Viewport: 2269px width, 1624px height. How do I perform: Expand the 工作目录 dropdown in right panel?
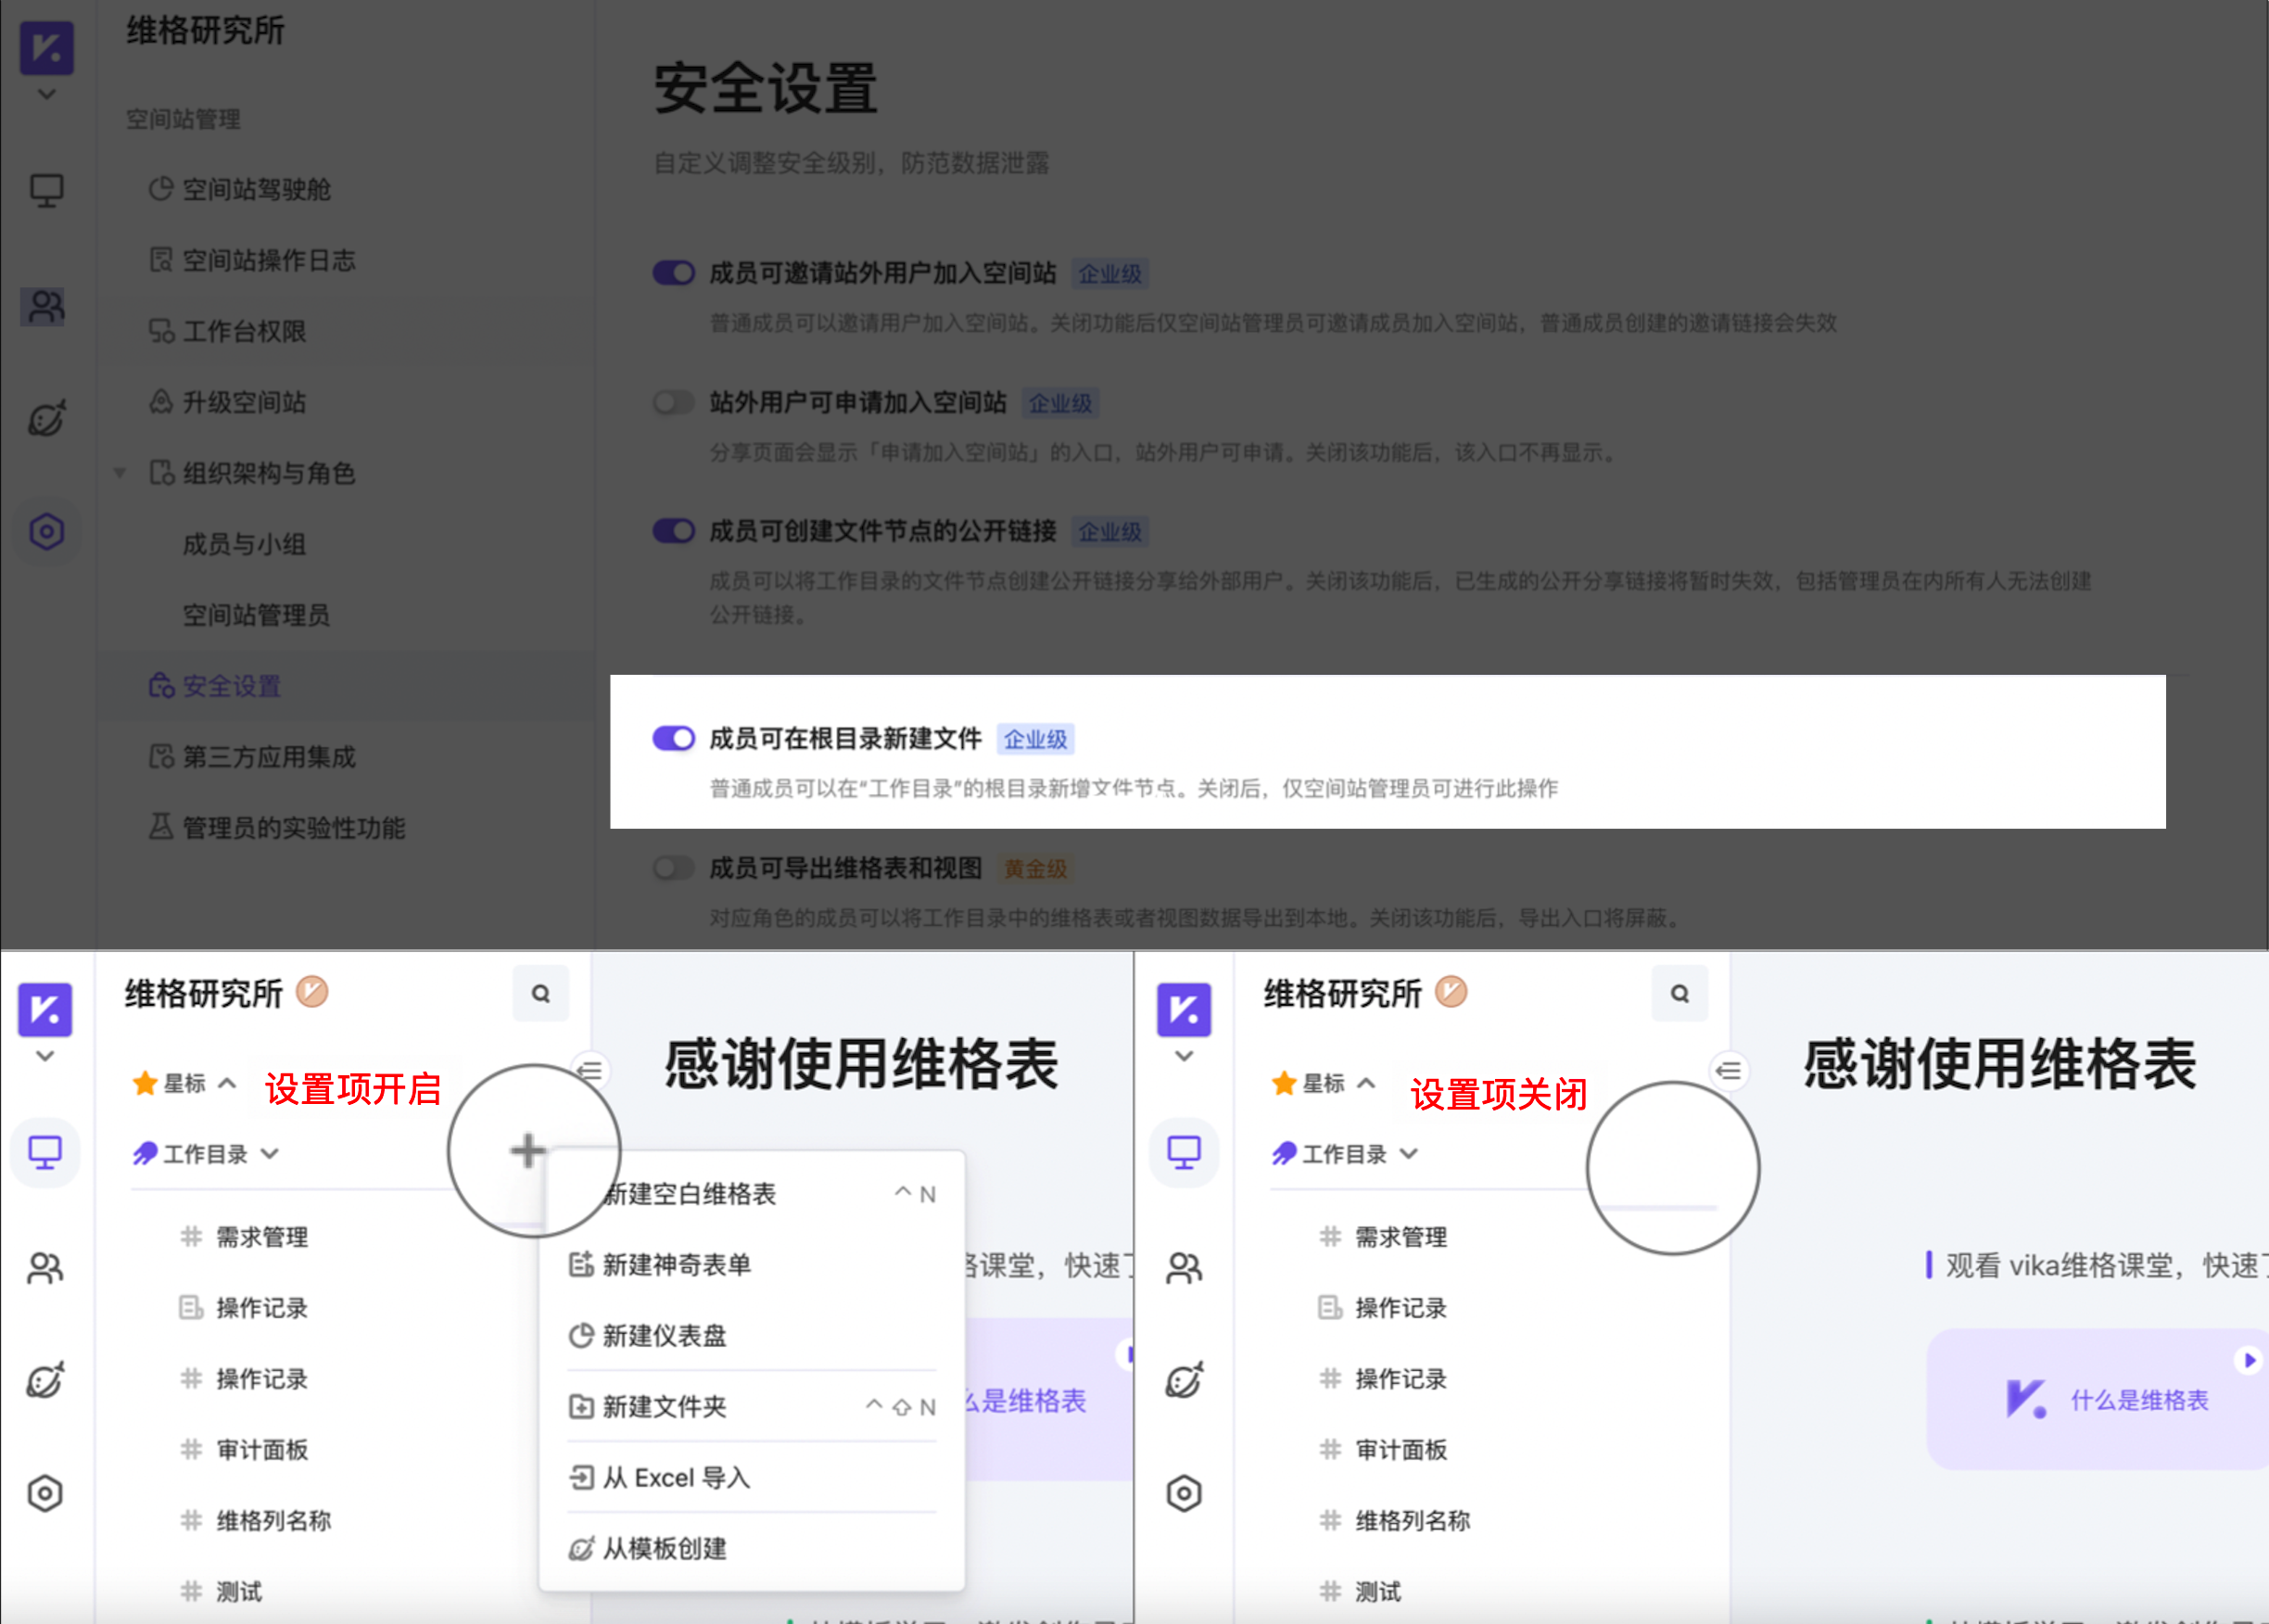coord(1409,1154)
